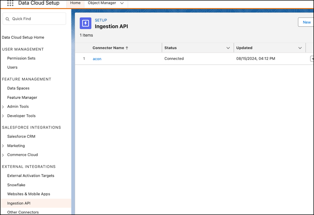
Task: Open Feature Manager in the sidebar
Action: pyautogui.click(x=22, y=97)
